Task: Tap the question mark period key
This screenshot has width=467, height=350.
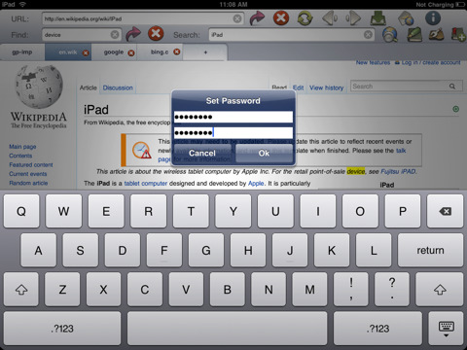Action: point(392,290)
